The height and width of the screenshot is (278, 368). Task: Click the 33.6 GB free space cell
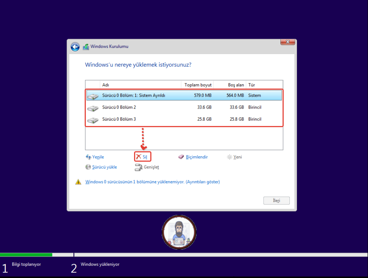click(x=237, y=108)
